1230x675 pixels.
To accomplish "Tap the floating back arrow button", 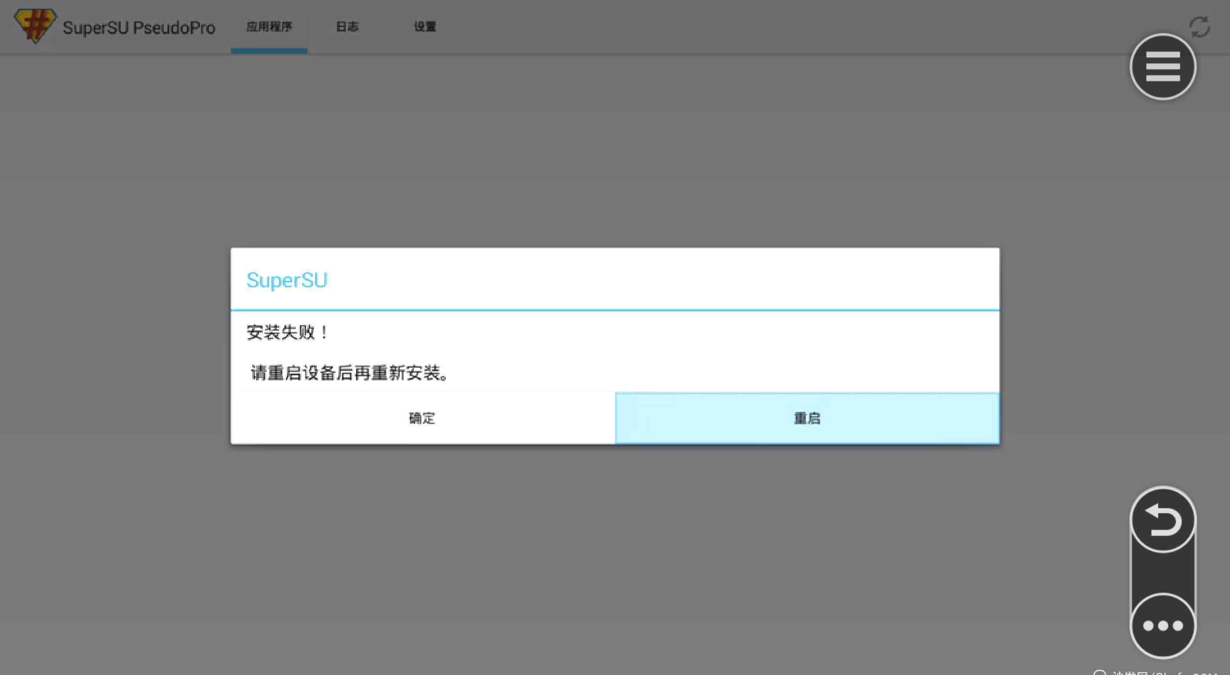I will tap(1163, 520).
